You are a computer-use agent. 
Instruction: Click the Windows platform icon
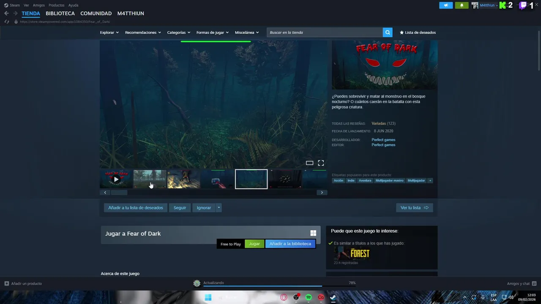pos(313,233)
